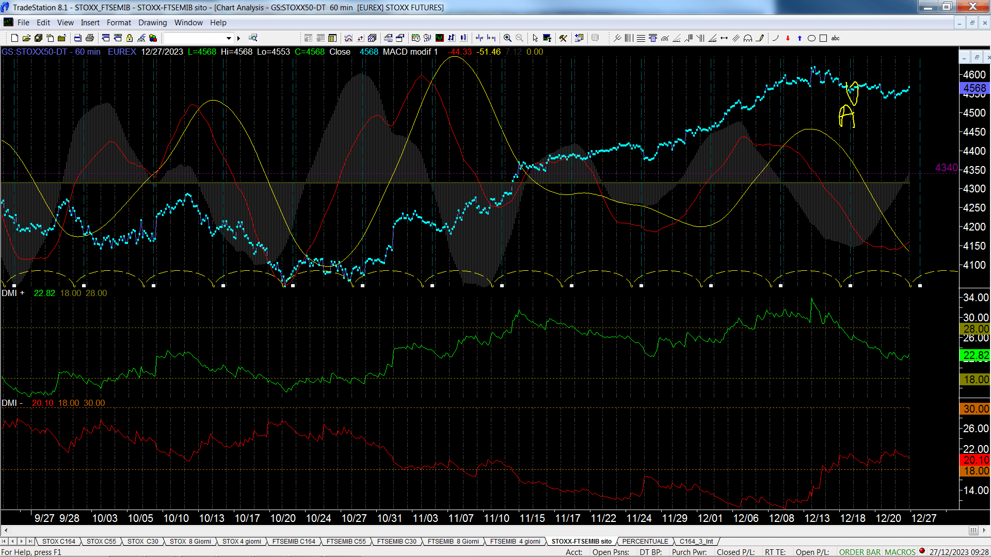Select the STOXX-FTSEMIB sito tab
Viewport: 991px width, 557px height.
click(582, 542)
